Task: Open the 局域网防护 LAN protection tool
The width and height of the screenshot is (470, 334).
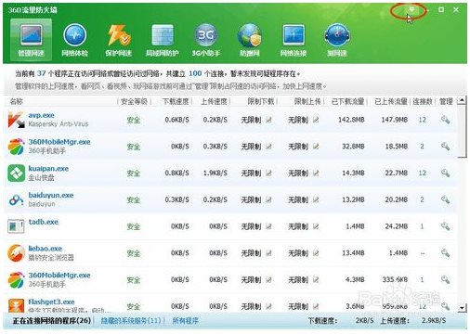Action: pos(163,39)
